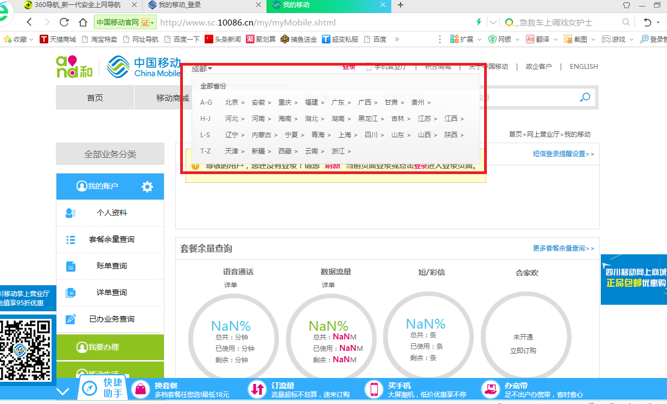Open 已办业务查询 in the sidebar
The width and height of the screenshot is (667, 404).
[110, 319]
